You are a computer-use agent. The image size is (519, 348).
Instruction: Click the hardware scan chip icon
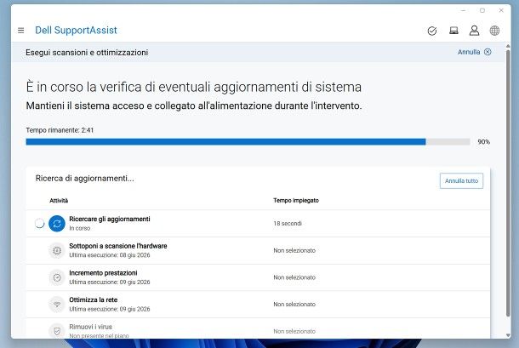coord(57,251)
